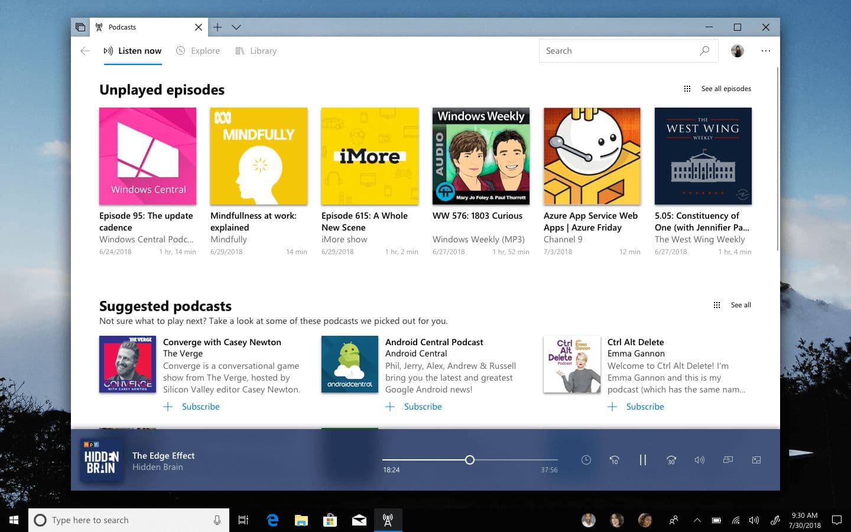851x532 pixels.
Task: Click 'WW 576: 1803 Curious' title
Action: (478, 216)
